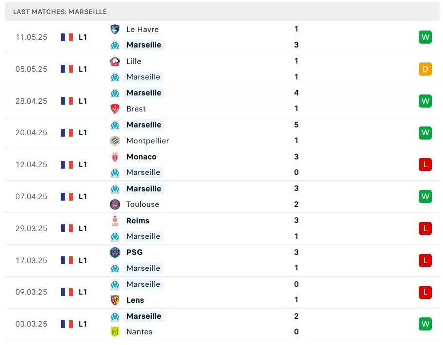Screen dimensions: 443x345
Task: Click the Nantes club crest icon
Action: pyautogui.click(x=115, y=332)
